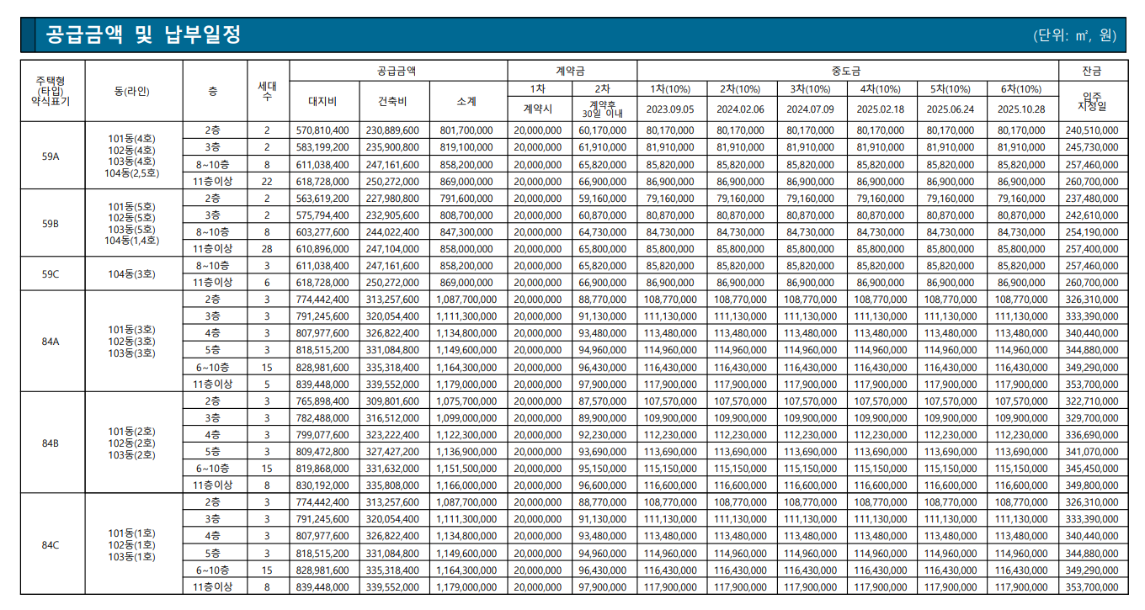Click the '계약시' header cell
Image resolution: width=1145 pixels, height=610 pixels.
point(539,109)
